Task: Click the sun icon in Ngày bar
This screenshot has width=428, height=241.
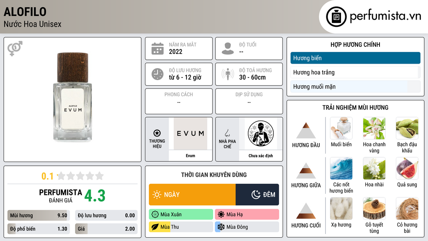Action: [157, 195]
